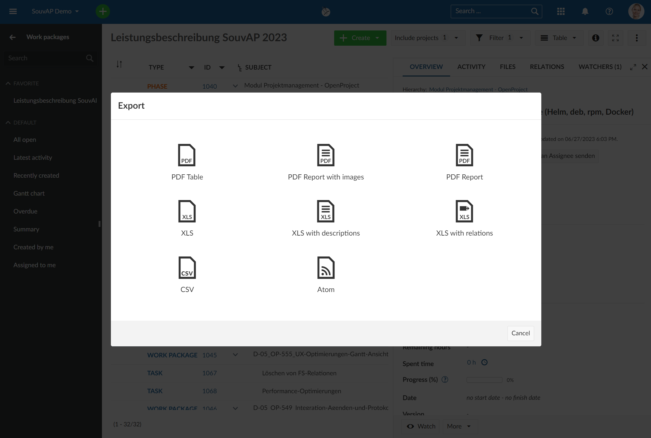Open the RELATIONS tab
The width and height of the screenshot is (651, 438).
[x=547, y=67]
